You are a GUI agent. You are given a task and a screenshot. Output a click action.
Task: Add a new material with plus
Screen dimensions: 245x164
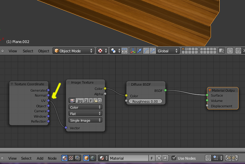[x=159, y=158]
